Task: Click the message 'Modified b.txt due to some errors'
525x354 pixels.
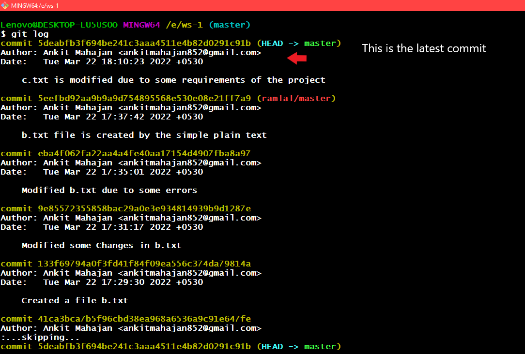Action: point(109,190)
